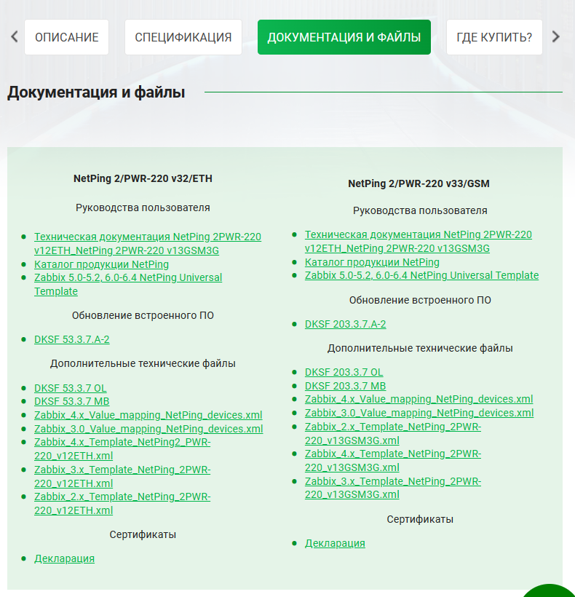Click the green floating circle at the bottom right
The height and width of the screenshot is (597, 575).
[550, 590]
